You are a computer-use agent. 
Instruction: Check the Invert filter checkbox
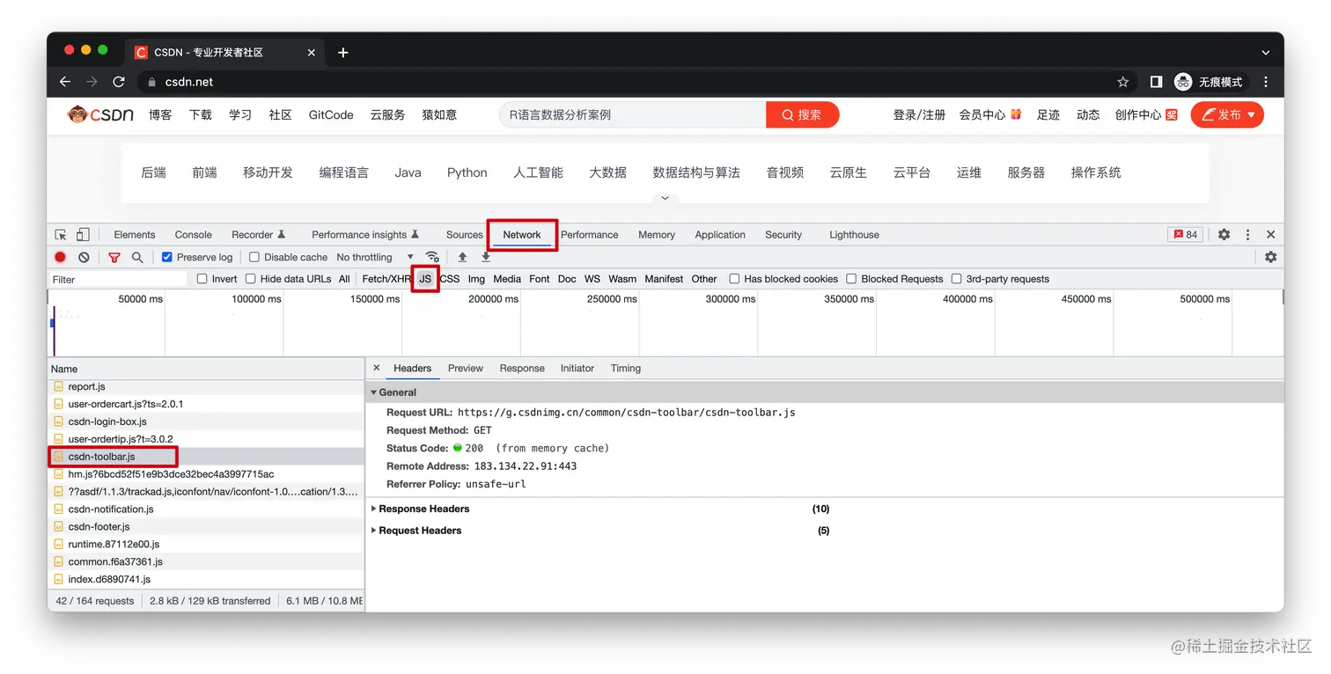(x=202, y=279)
